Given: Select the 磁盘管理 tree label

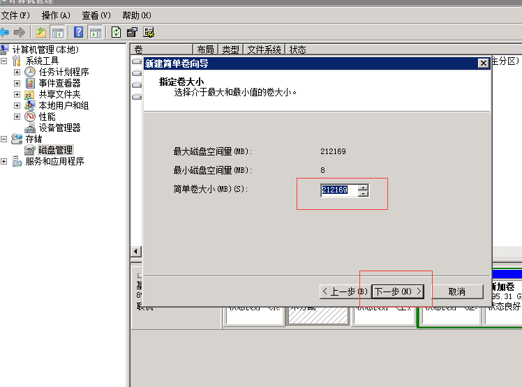Looking at the screenshot, I should pyautogui.click(x=55, y=150).
